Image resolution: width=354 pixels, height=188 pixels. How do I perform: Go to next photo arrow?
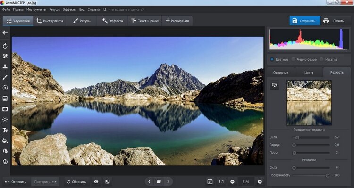pos(168,181)
